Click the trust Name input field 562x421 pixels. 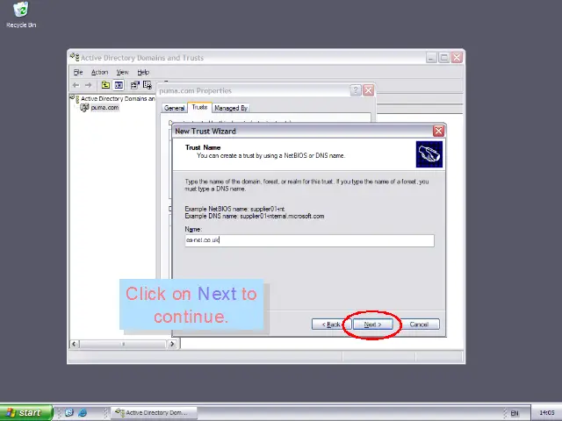[x=309, y=240]
